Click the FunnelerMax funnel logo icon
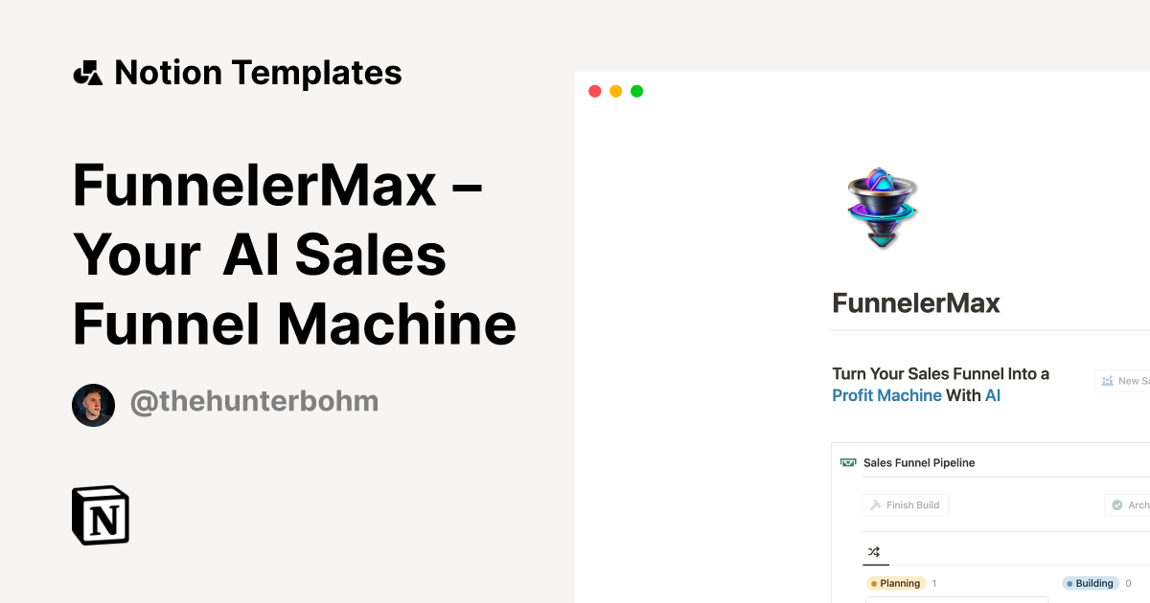The height and width of the screenshot is (603, 1150). coord(882,207)
